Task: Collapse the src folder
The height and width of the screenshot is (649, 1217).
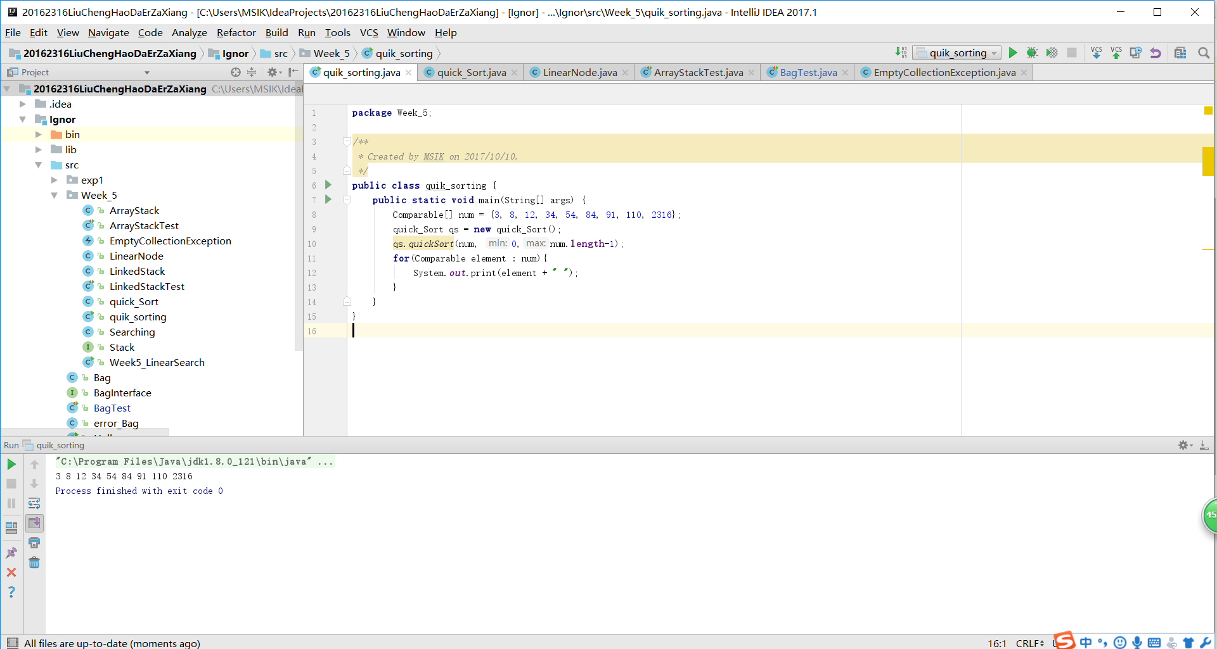Action: (x=39, y=165)
